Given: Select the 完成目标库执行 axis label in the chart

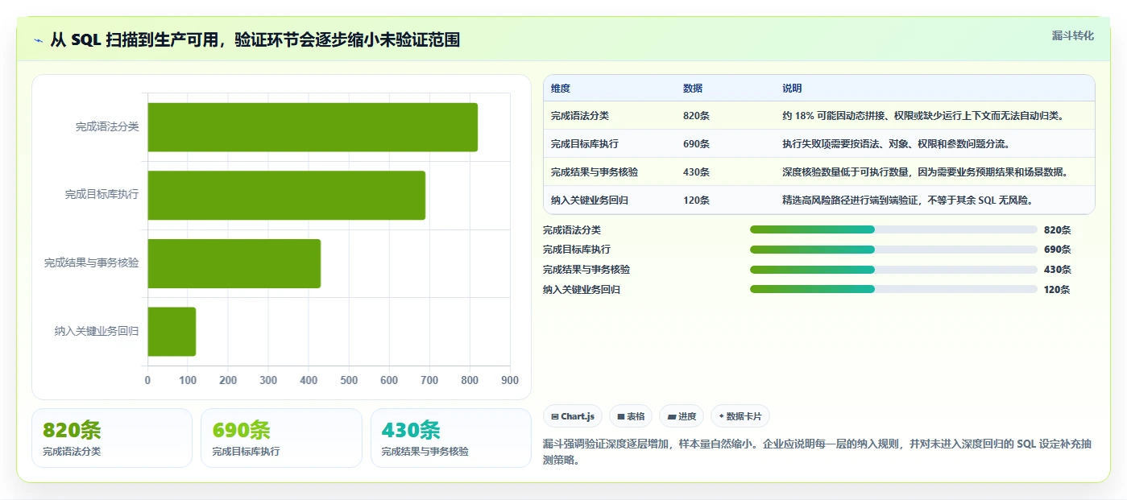Looking at the screenshot, I should [102, 195].
